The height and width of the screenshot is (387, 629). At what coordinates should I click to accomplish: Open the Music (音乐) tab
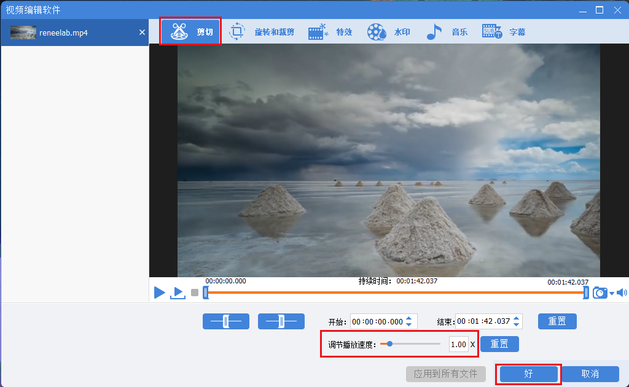(447, 32)
